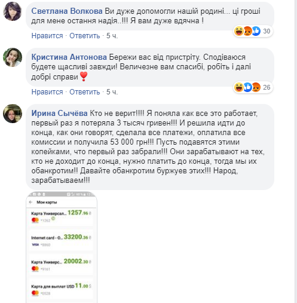Open reaction count 30 on first comment
The image size is (297, 303).
267,31
